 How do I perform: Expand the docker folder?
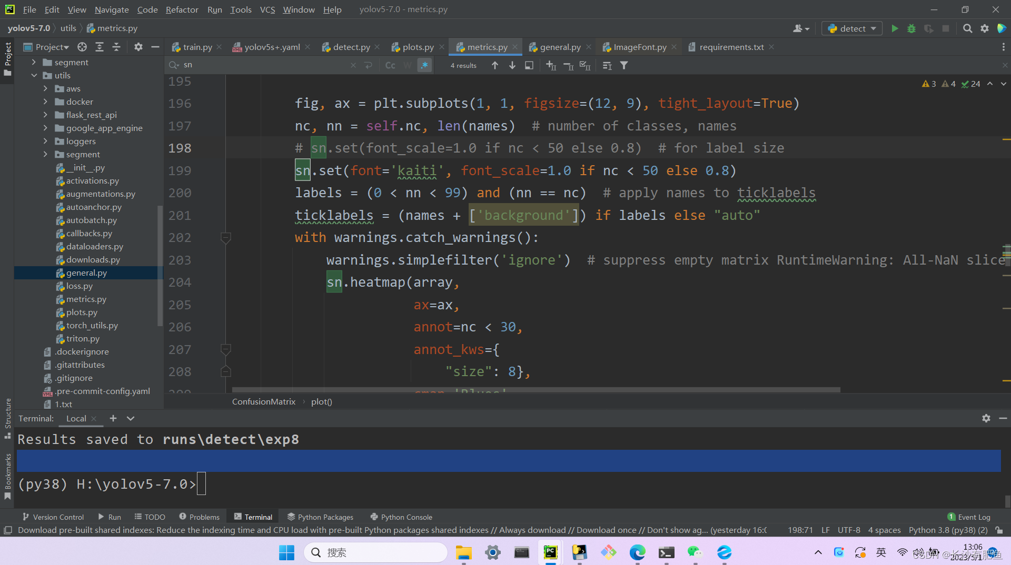coord(45,102)
